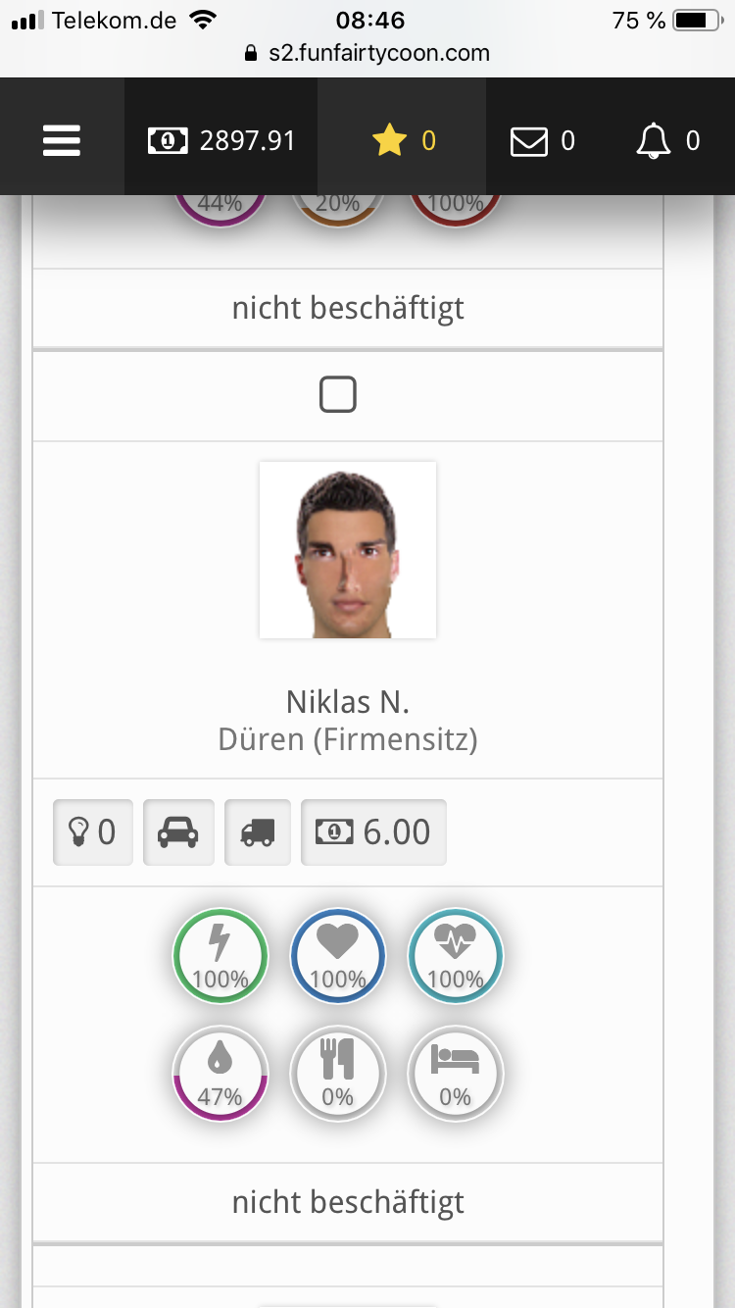Image resolution: width=735 pixels, height=1308 pixels.
Task: Open Niklas N.'s portrait photo
Action: click(x=348, y=550)
